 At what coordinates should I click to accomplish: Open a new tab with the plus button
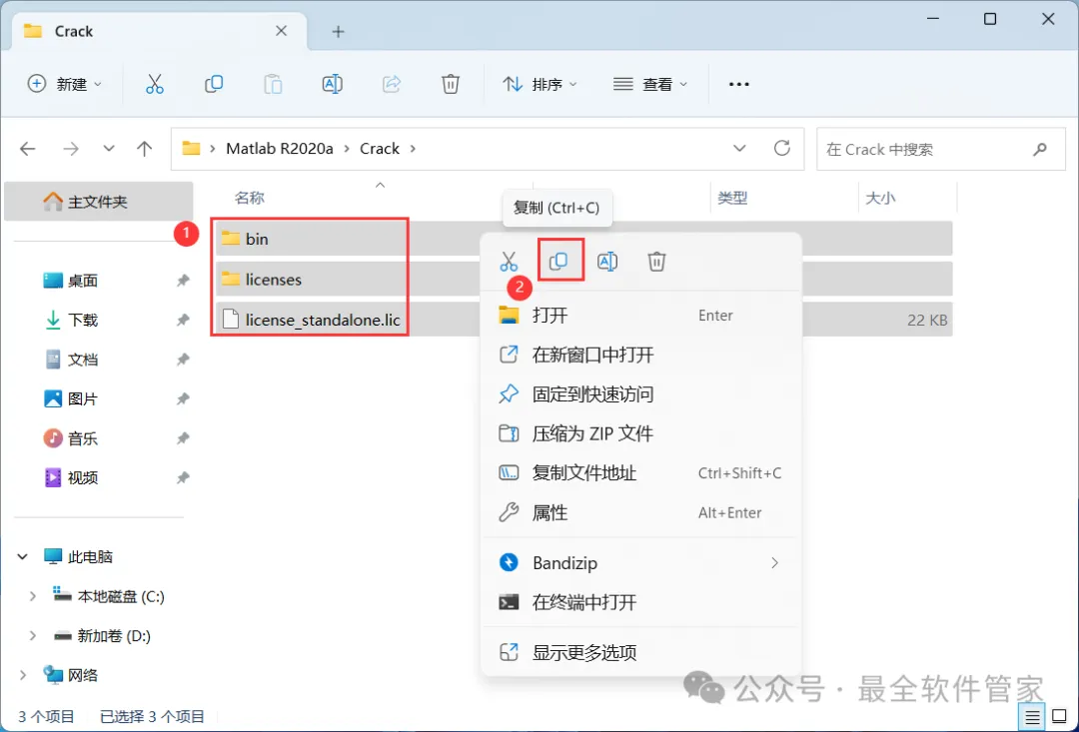pyautogui.click(x=338, y=32)
